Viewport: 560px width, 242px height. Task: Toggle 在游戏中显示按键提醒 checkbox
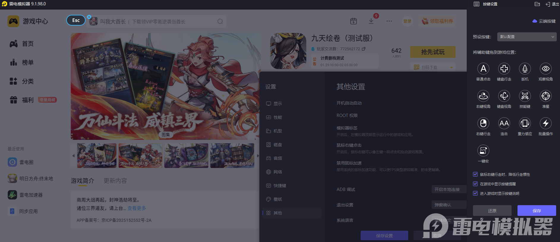pyautogui.click(x=475, y=184)
